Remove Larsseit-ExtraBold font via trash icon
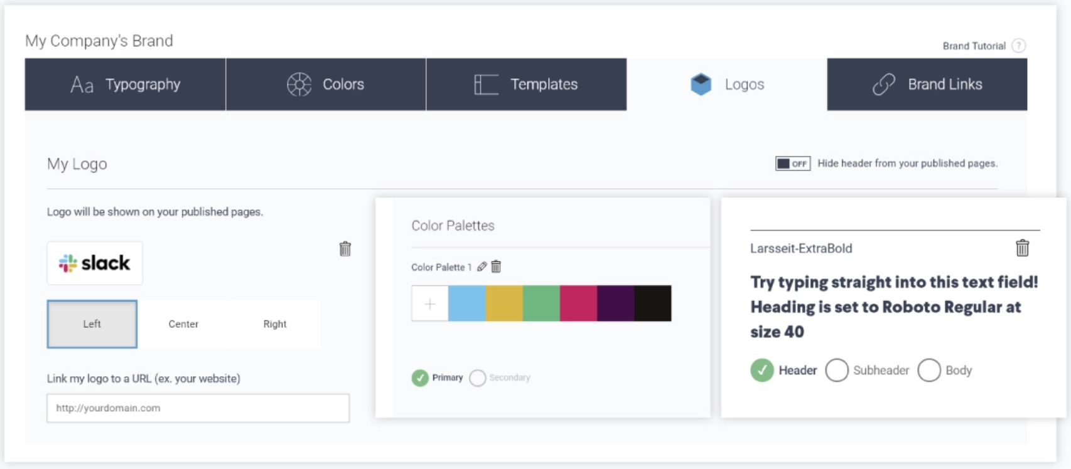 point(1022,248)
